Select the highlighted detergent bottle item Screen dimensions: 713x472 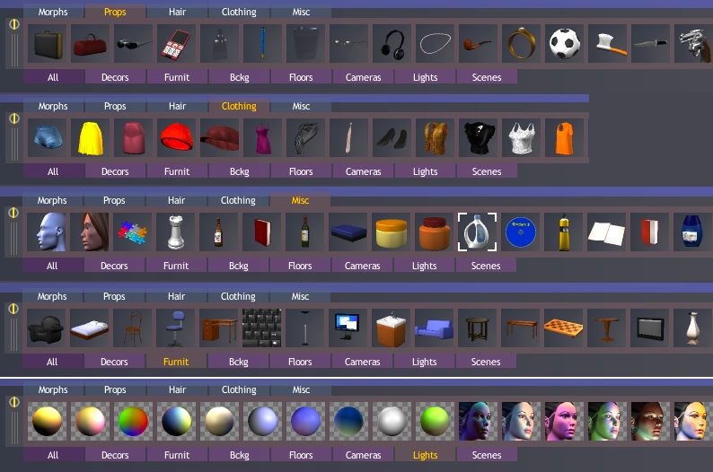477,232
